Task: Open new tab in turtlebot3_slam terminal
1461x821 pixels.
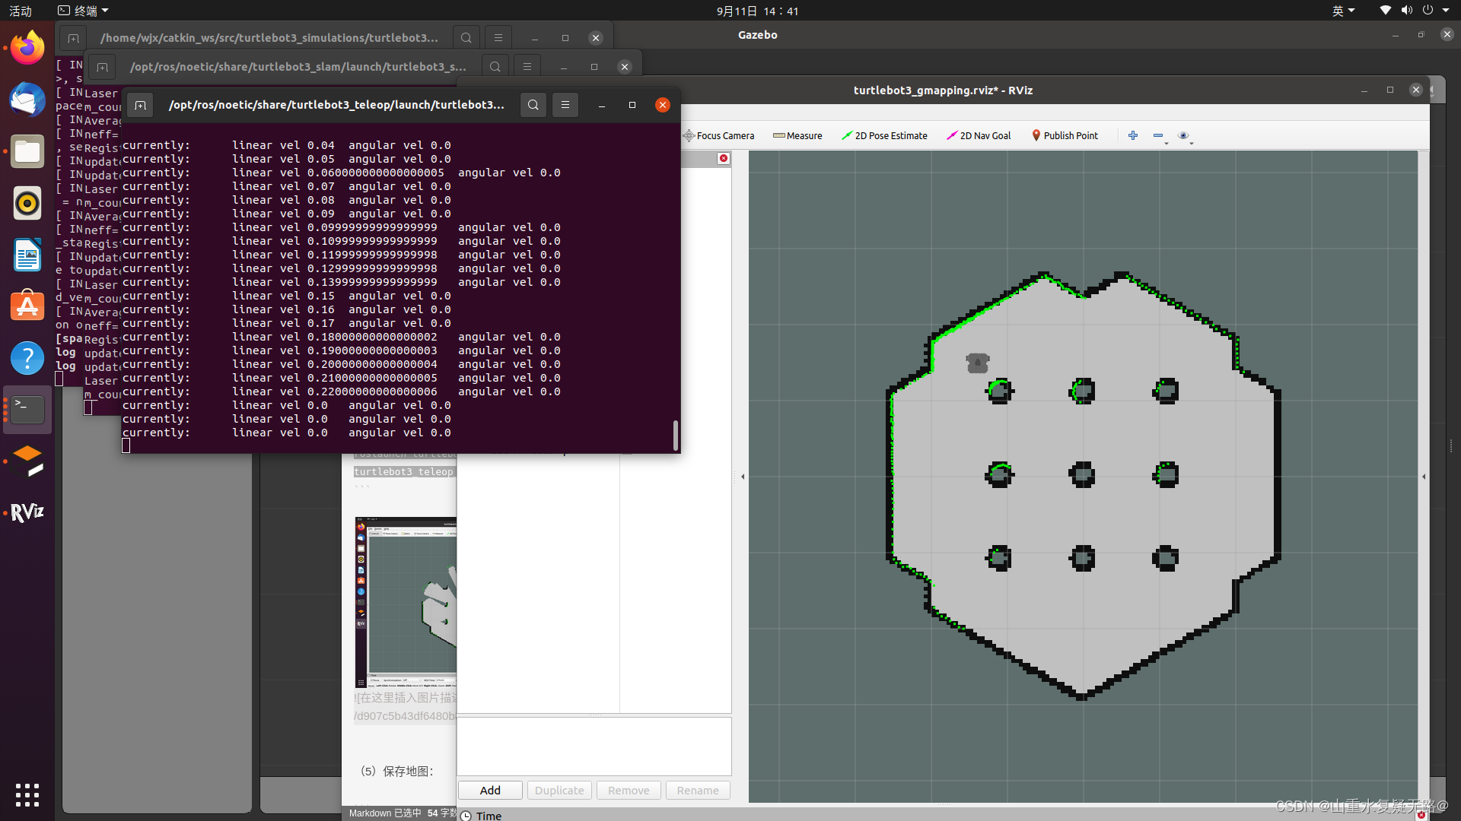Action: [x=102, y=67]
